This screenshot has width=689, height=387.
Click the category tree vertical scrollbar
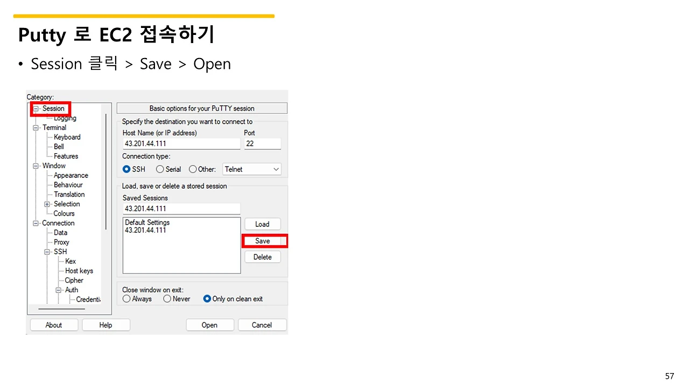pyautogui.click(x=106, y=172)
